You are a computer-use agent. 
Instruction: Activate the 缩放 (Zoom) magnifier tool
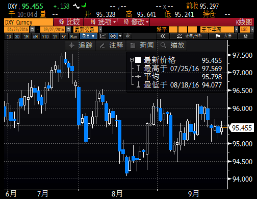coord(172,46)
